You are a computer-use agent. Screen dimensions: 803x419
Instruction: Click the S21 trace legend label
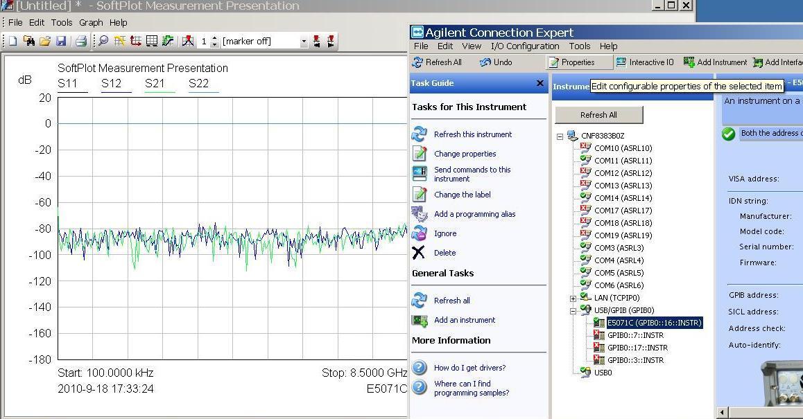tap(155, 83)
